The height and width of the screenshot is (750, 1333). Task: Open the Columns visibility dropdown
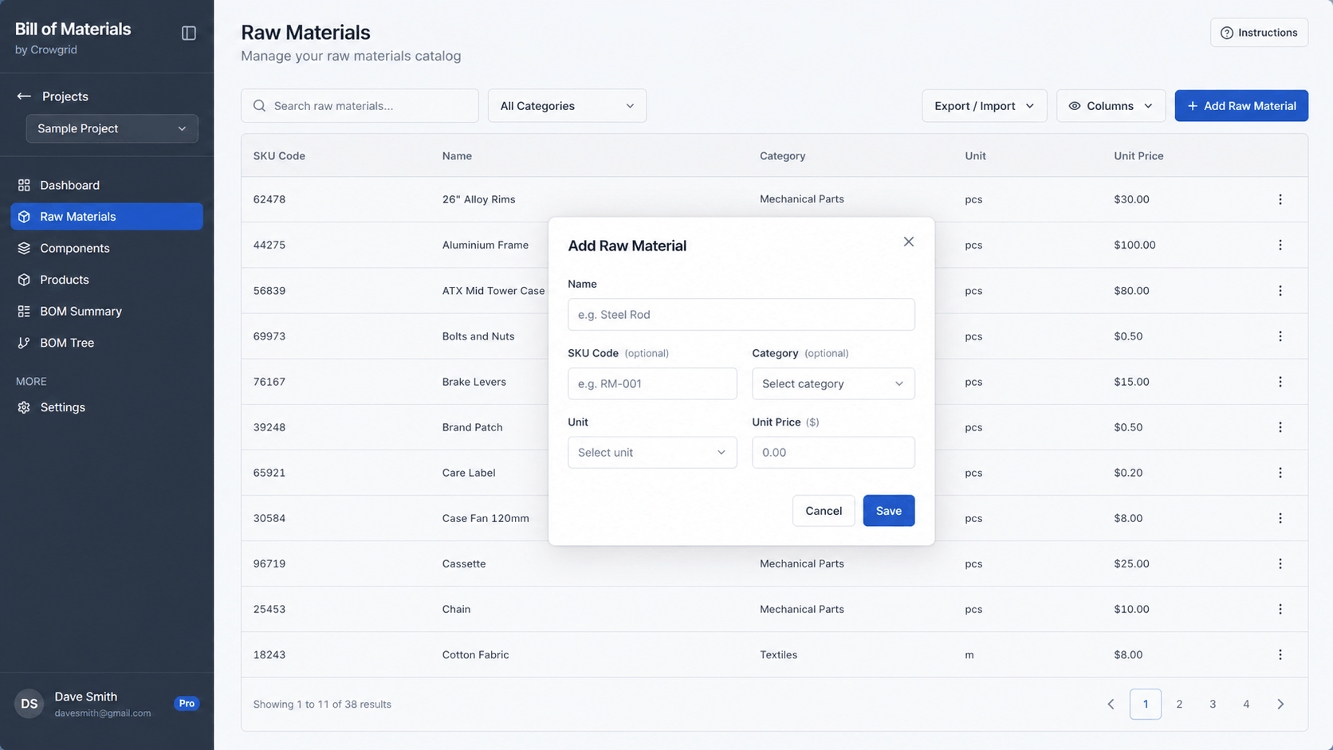coord(1111,106)
